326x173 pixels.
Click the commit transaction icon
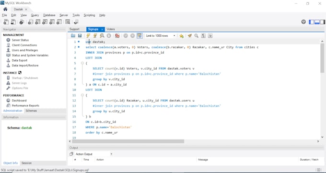click(126, 36)
